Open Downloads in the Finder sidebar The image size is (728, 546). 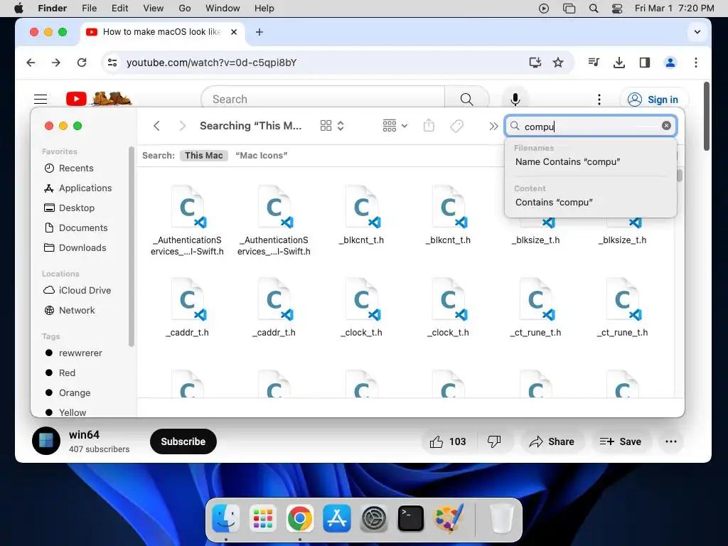pos(75,248)
